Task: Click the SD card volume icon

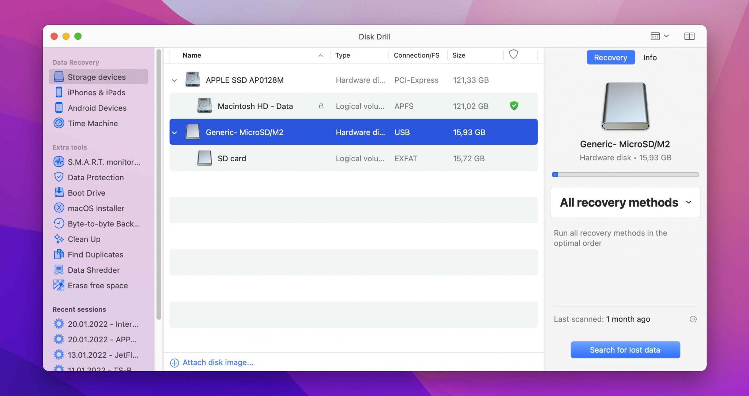Action: point(204,158)
